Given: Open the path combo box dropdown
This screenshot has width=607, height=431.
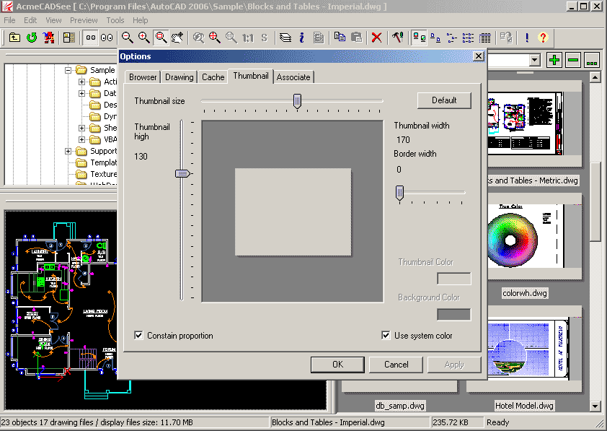Looking at the screenshot, I should coord(535,60).
